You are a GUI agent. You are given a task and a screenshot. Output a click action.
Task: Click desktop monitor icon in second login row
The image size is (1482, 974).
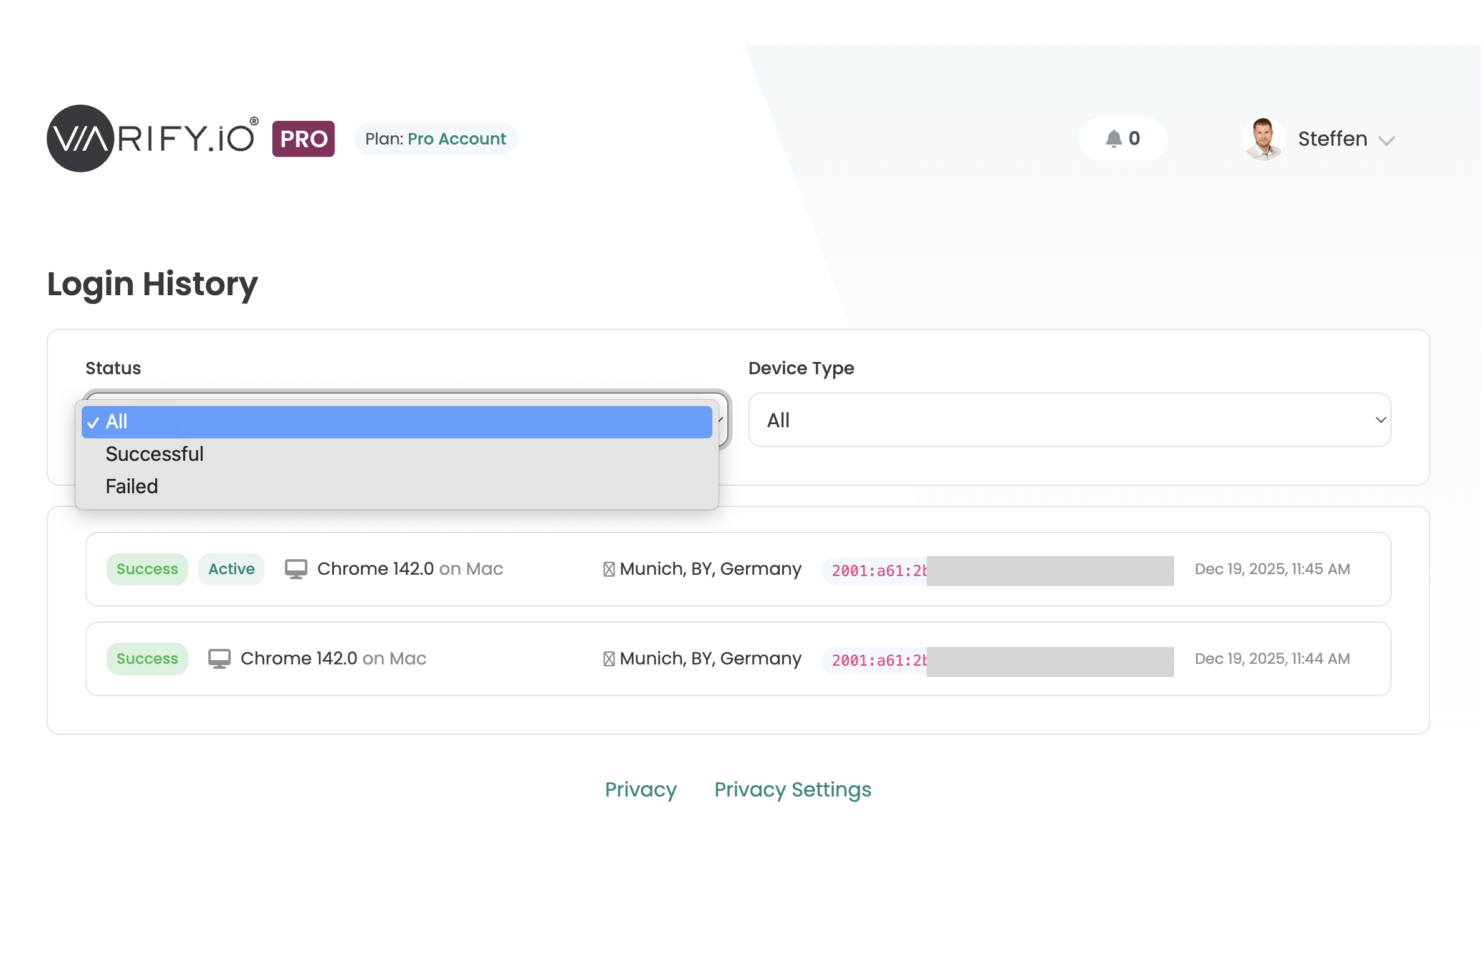219,658
